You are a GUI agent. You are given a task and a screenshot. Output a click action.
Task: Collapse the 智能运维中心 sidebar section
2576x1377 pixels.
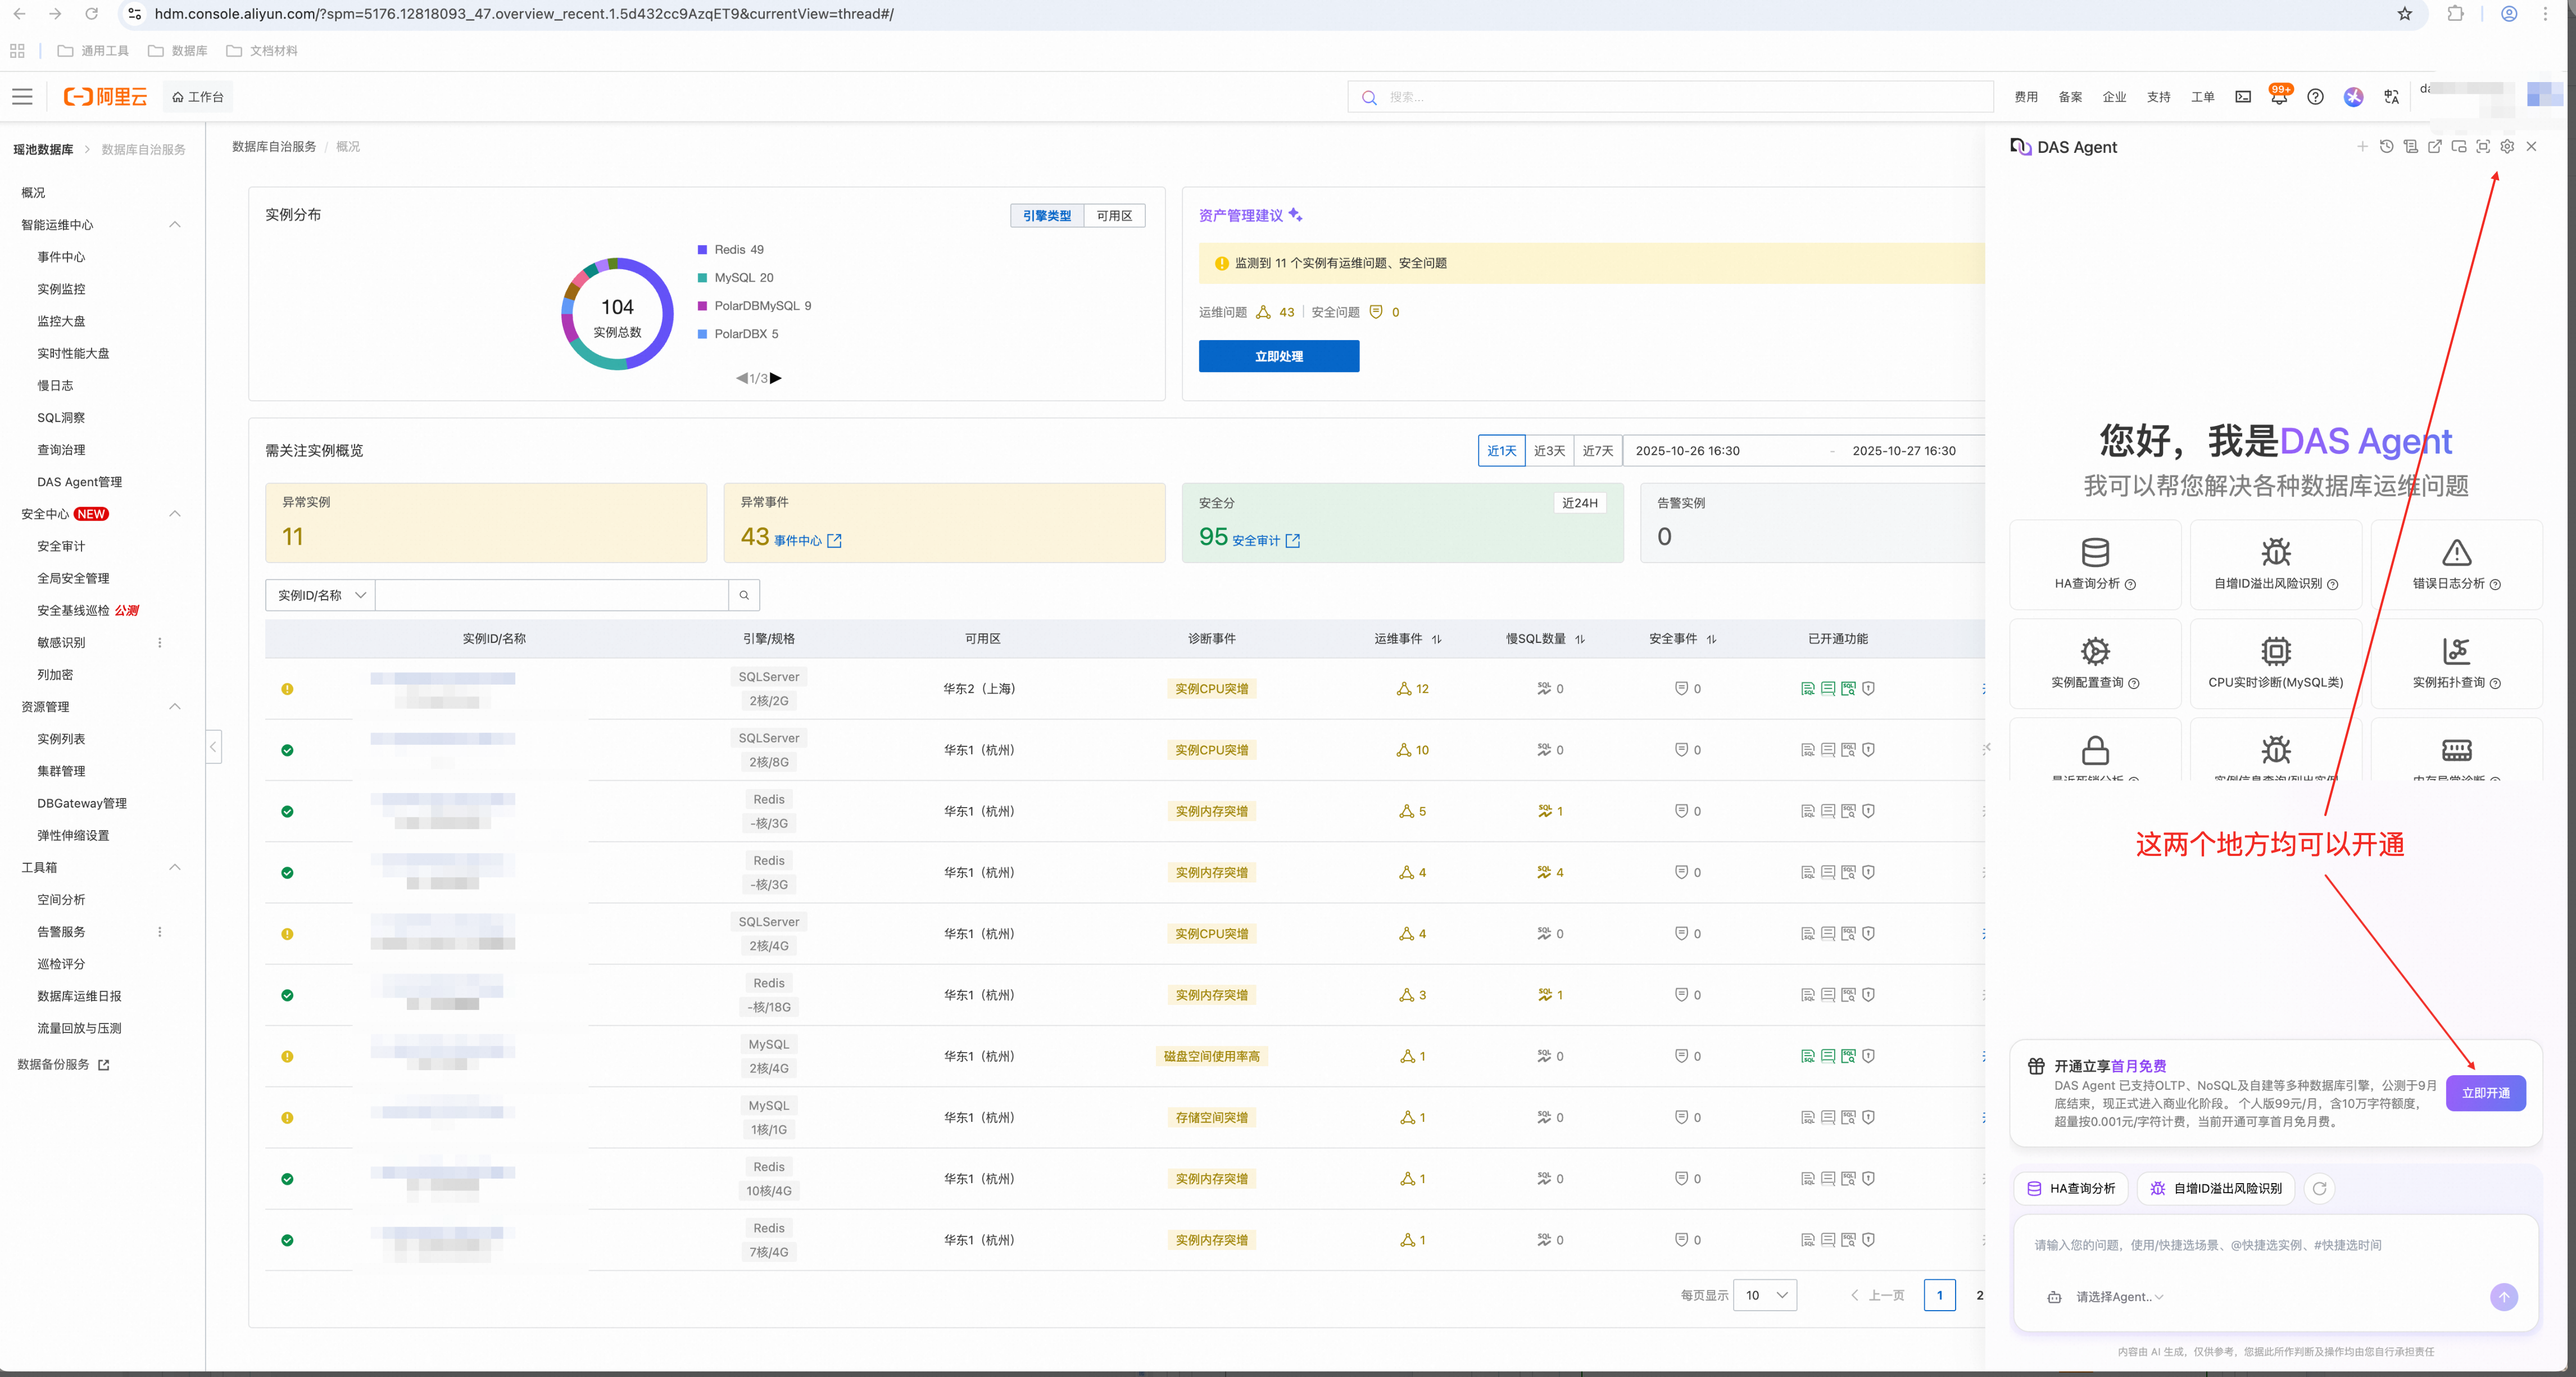(175, 225)
